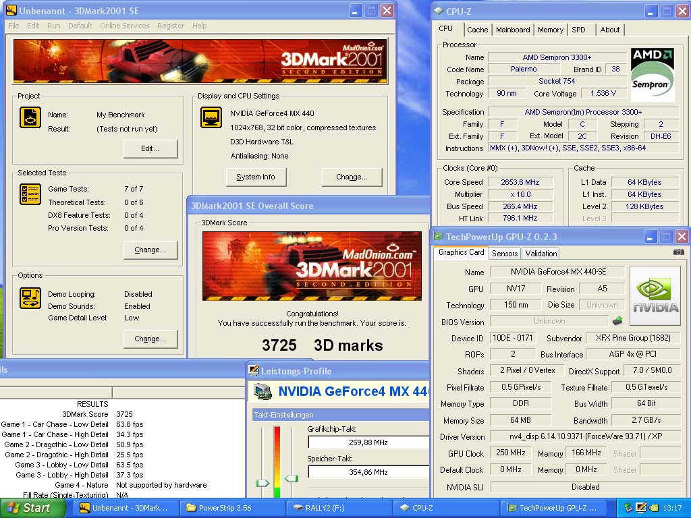Click the 3DMark2001 SE title bar icon

[x=11, y=11]
